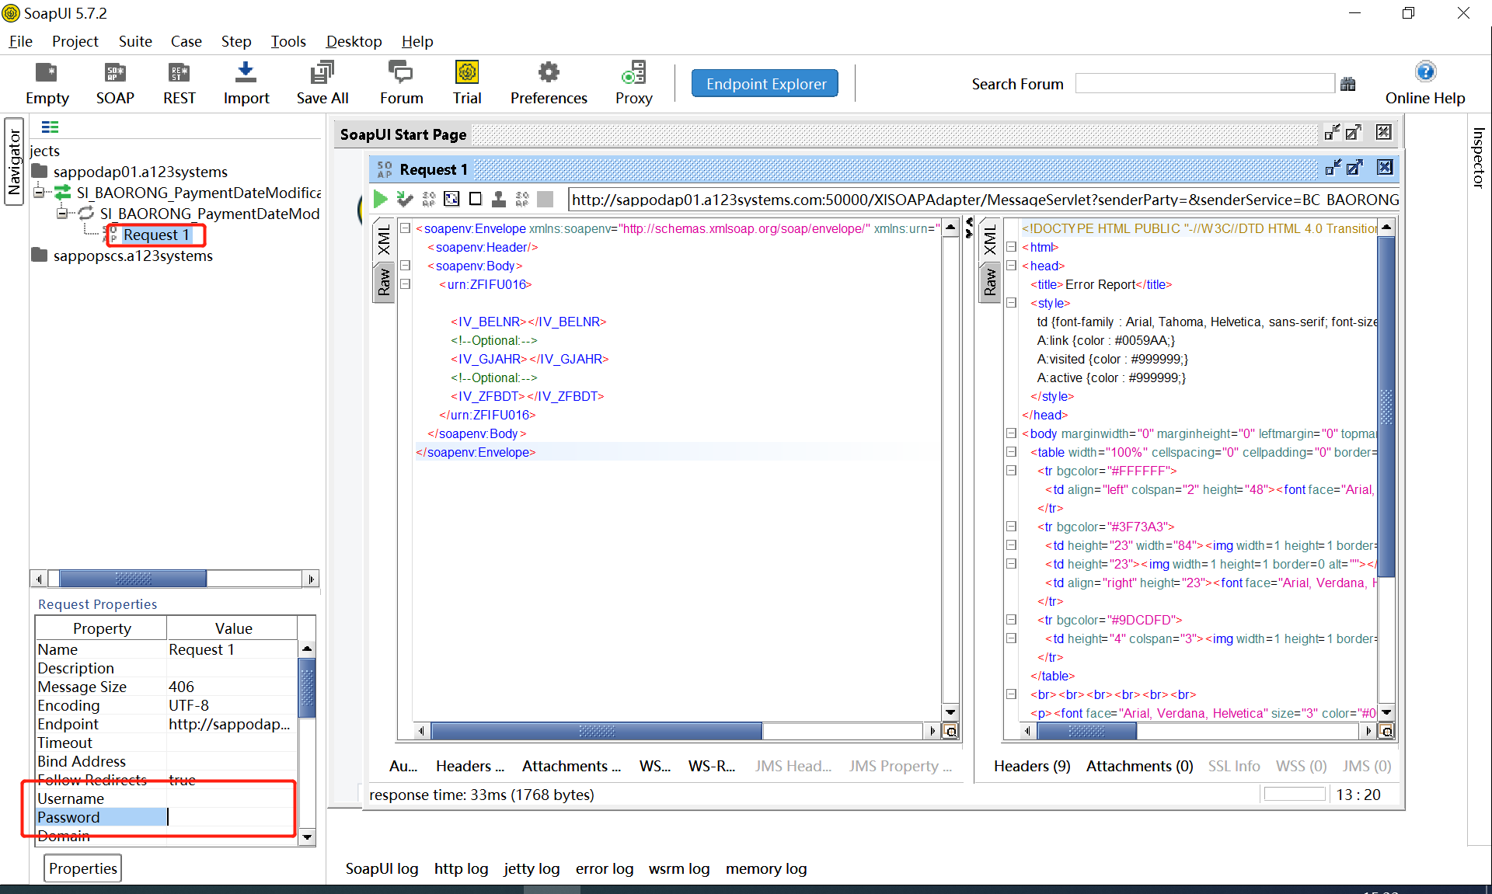Click the Search Forum input field
Screen dimensions: 1492x894
tap(1204, 83)
